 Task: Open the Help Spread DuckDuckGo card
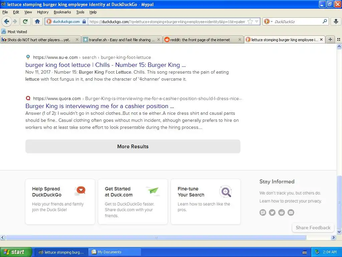pos(60,201)
